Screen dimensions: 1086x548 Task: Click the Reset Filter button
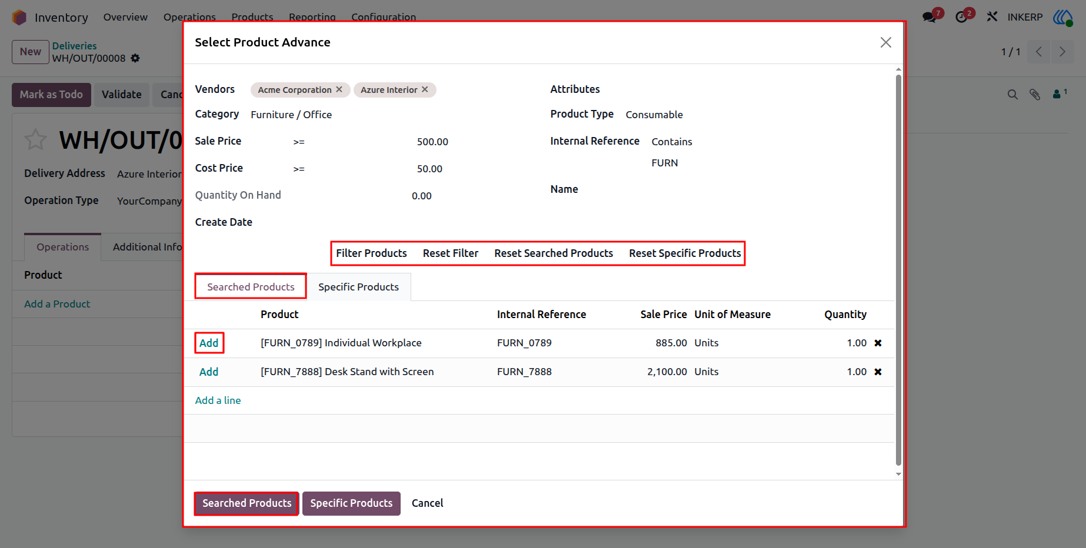(x=451, y=253)
